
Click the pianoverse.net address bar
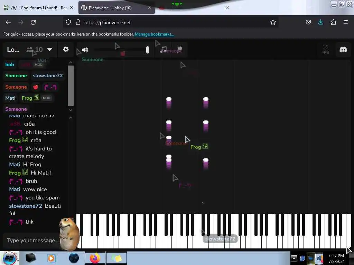(x=171, y=22)
